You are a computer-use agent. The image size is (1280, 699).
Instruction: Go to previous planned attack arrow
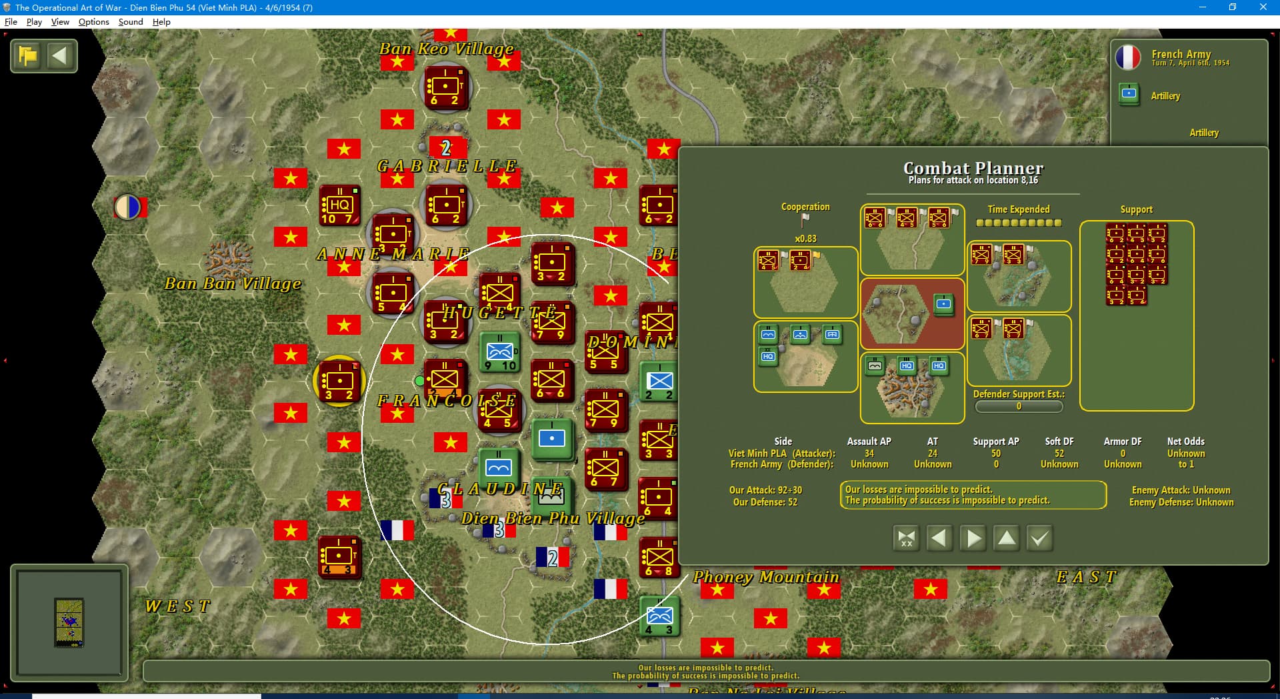[x=939, y=538]
